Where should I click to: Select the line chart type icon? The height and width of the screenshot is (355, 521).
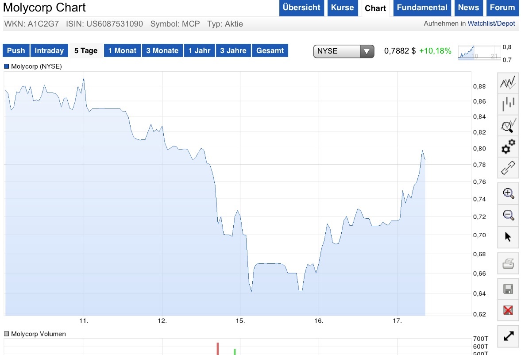pyautogui.click(x=508, y=82)
